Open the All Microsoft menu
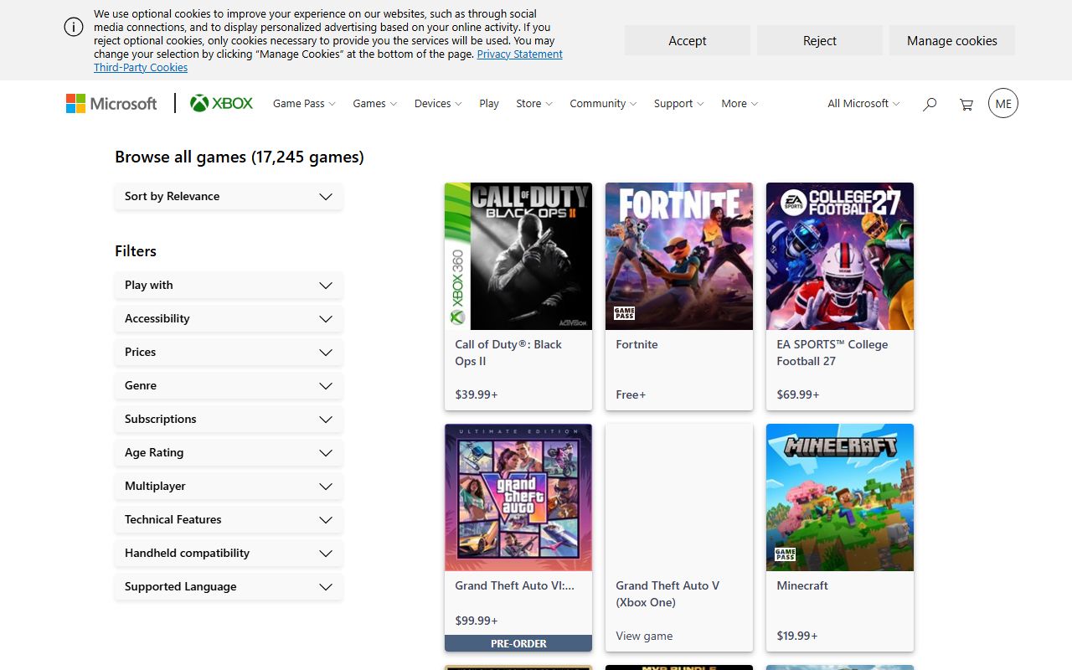 click(x=863, y=103)
